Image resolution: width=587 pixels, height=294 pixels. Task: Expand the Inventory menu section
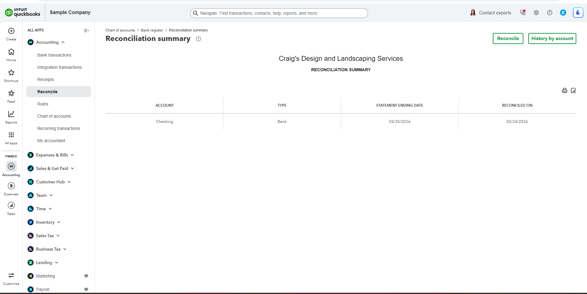pos(59,222)
